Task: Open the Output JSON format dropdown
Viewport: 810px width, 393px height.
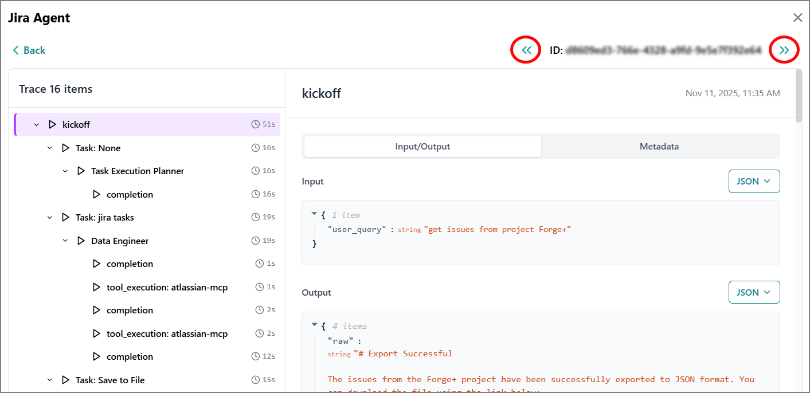Action: tap(754, 293)
